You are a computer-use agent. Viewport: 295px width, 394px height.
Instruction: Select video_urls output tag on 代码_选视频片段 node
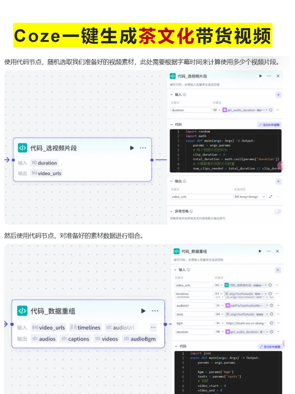coord(46,173)
